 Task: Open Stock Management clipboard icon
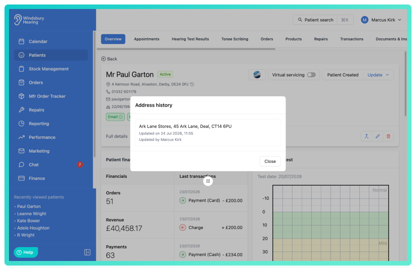tap(22, 69)
